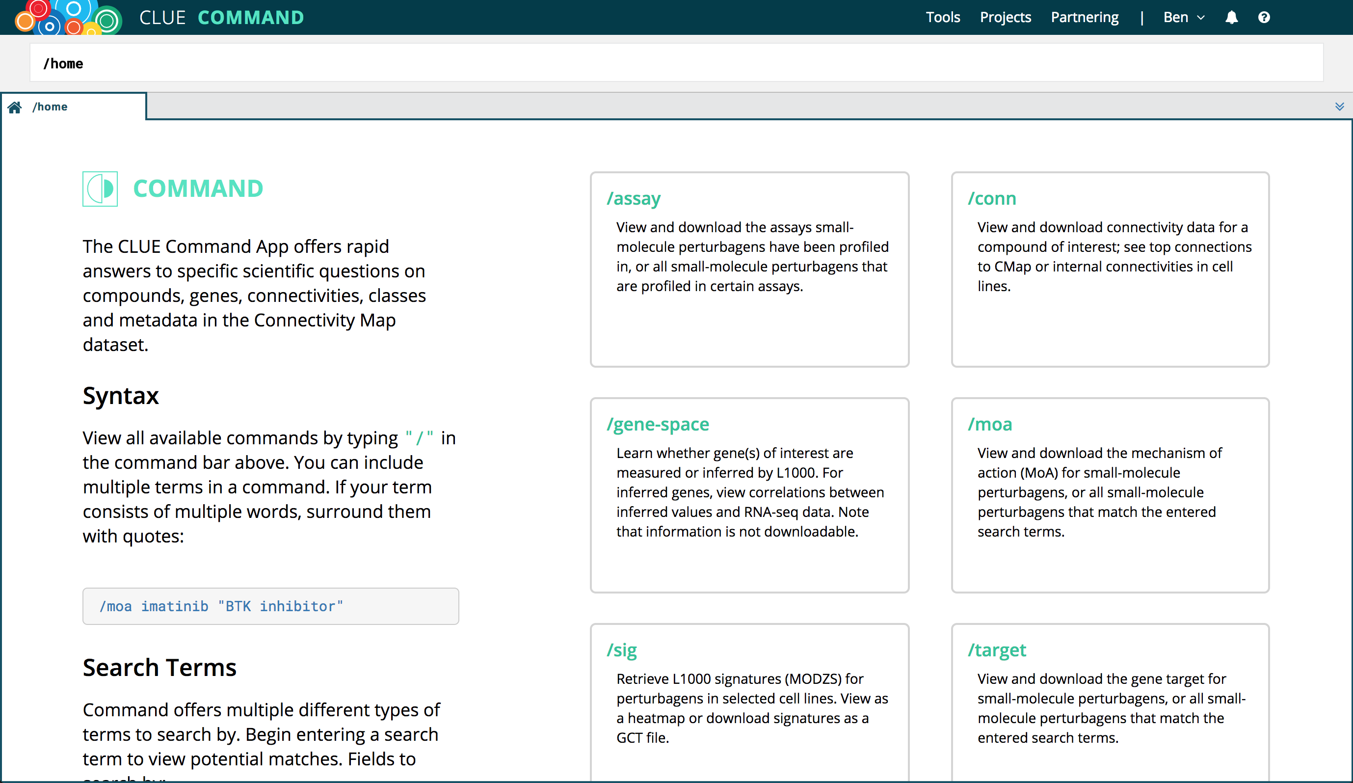This screenshot has width=1353, height=783.
Task: Click the /conn description paragraph
Action: pyautogui.click(x=1114, y=257)
